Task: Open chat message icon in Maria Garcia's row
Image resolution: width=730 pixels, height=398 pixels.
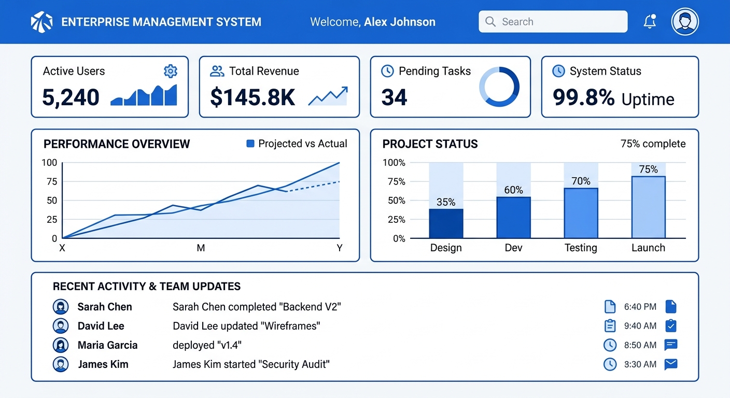Action: coord(671,345)
